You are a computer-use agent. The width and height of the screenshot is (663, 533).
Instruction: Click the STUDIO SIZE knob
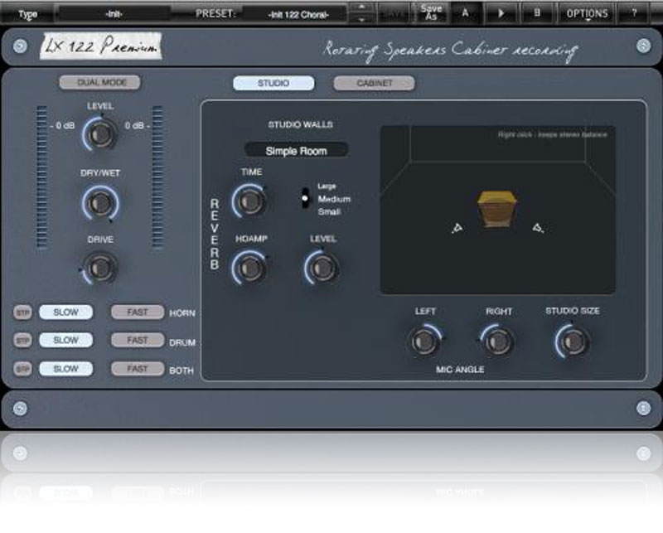[x=573, y=340]
